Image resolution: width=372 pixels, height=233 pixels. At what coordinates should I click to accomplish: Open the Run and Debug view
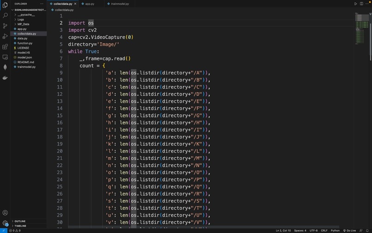[5, 36]
